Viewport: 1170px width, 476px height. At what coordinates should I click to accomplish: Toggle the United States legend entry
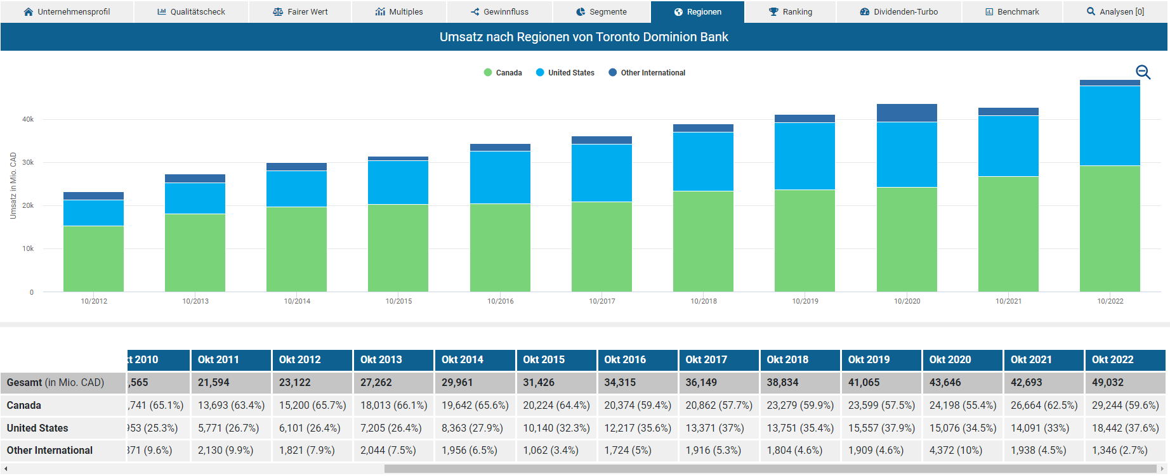[x=565, y=73]
